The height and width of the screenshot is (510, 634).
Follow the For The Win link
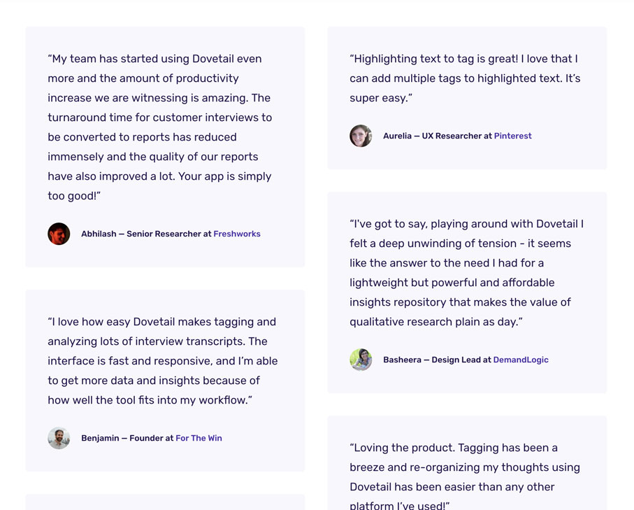click(199, 438)
